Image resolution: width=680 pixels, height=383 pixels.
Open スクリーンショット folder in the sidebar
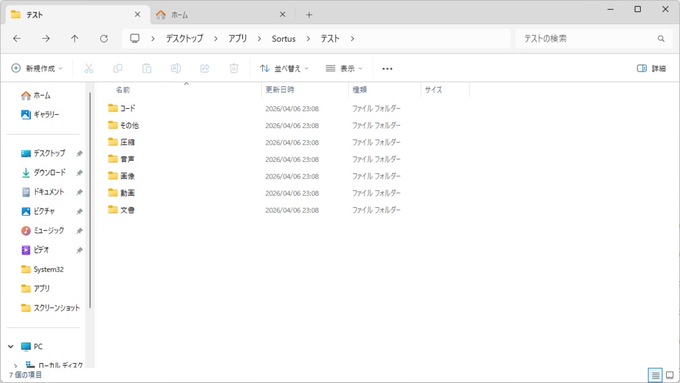(x=50, y=308)
